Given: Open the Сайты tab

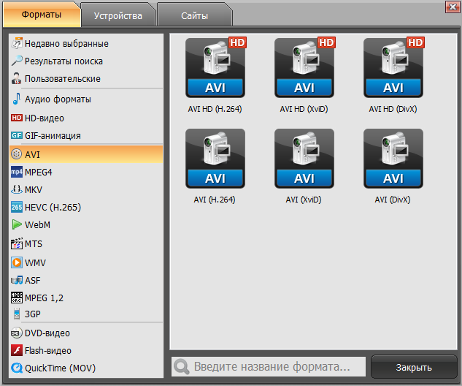Looking at the screenshot, I should [194, 15].
